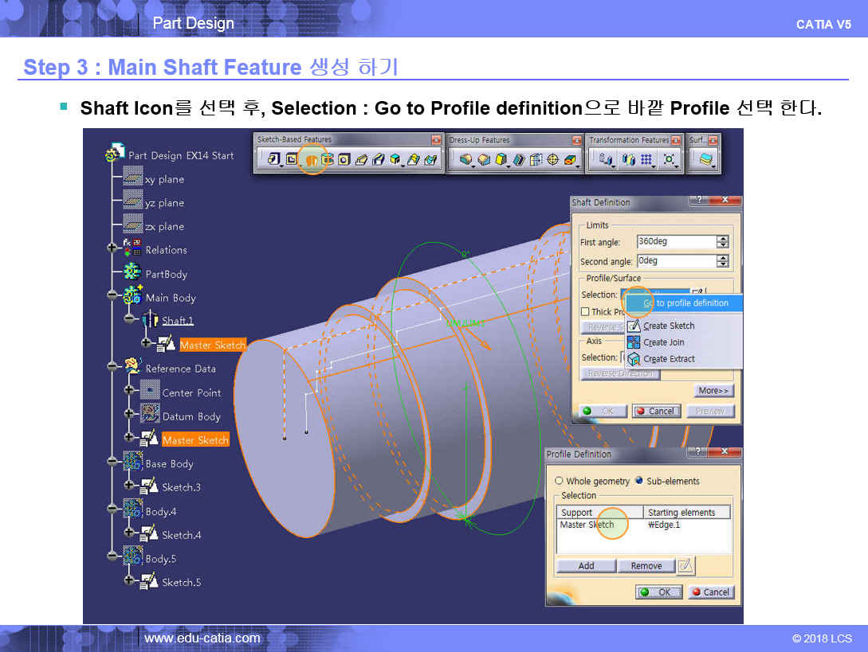Choose Create Sketch from context menu
The image size is (868, 652).
point(669,326)
